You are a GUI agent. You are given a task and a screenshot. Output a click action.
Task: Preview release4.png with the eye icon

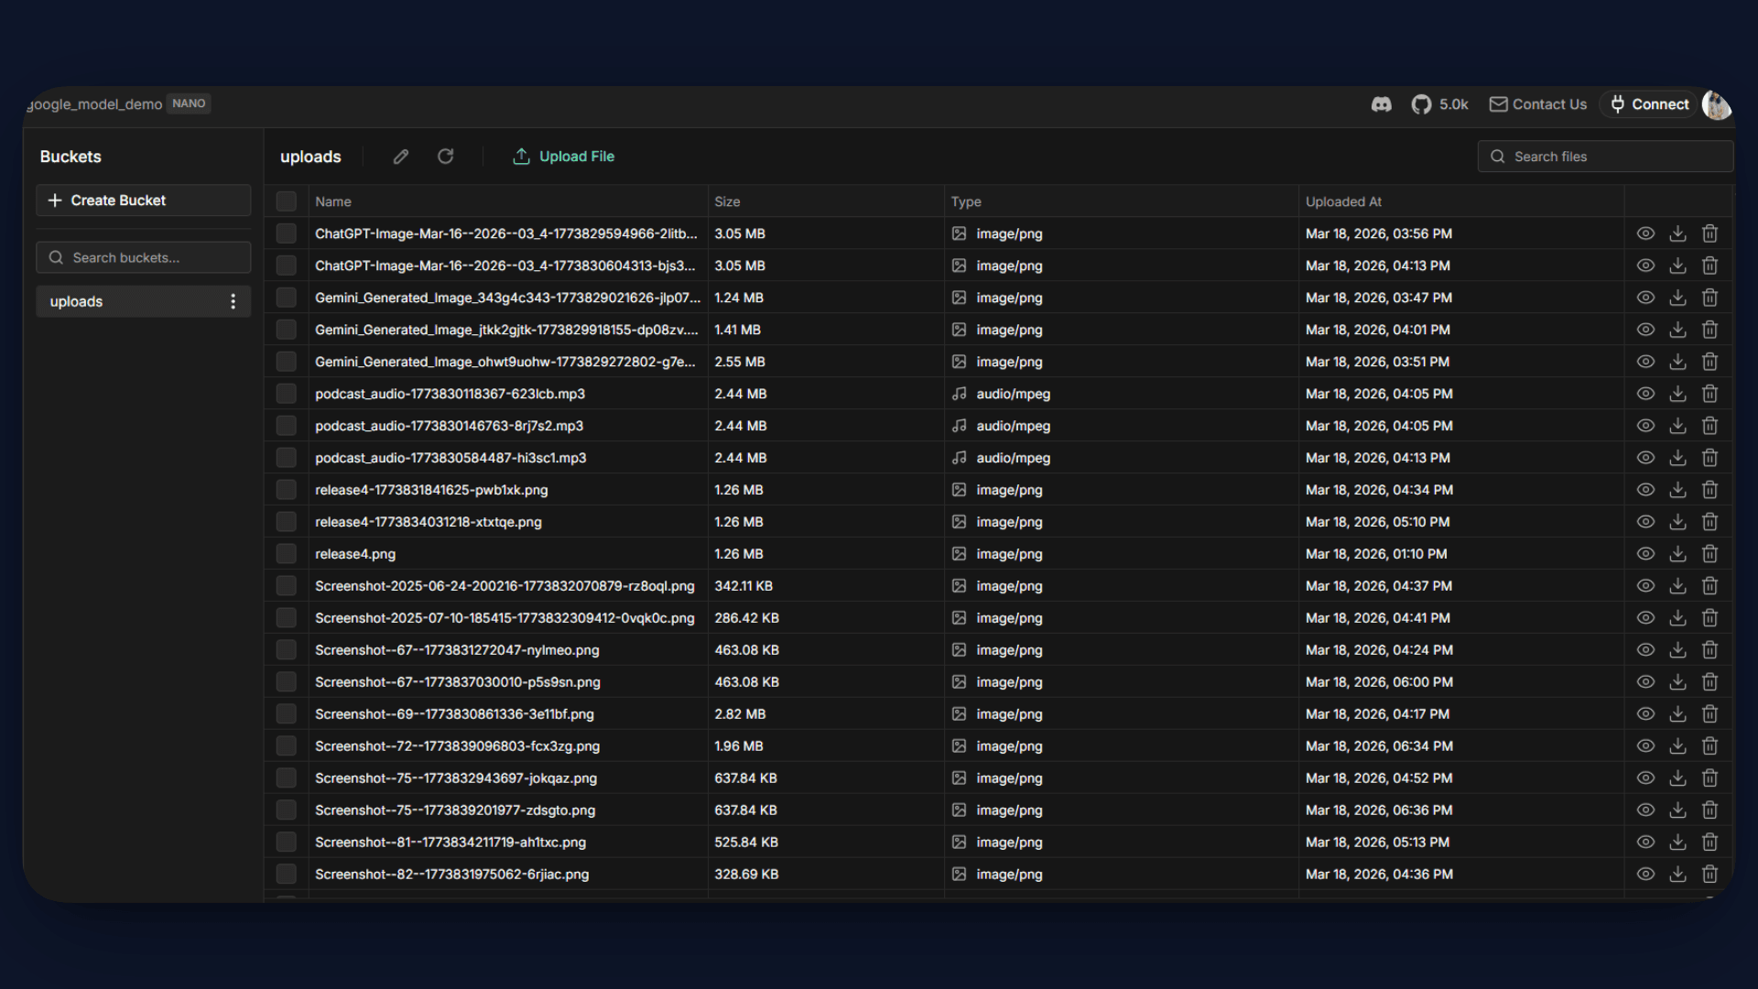pos(1645,554)
